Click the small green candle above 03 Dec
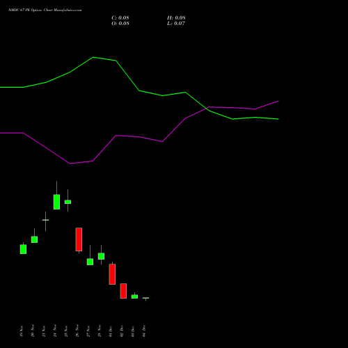Image resolution: width=348 pixels, height=348 pixels. tap(134, 296)
